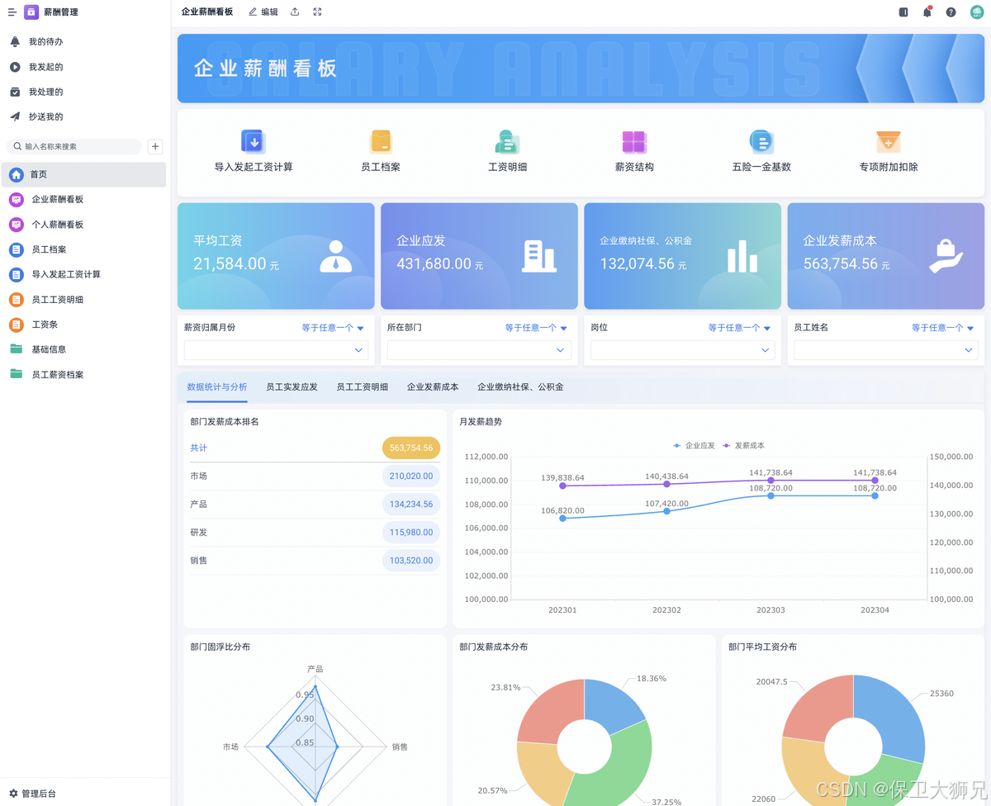Image resolution: width=991 pixels, height=806 pixels.
Task: Click the 企业缴纳社保、公积金 summary card
Action: click(682, 256)
